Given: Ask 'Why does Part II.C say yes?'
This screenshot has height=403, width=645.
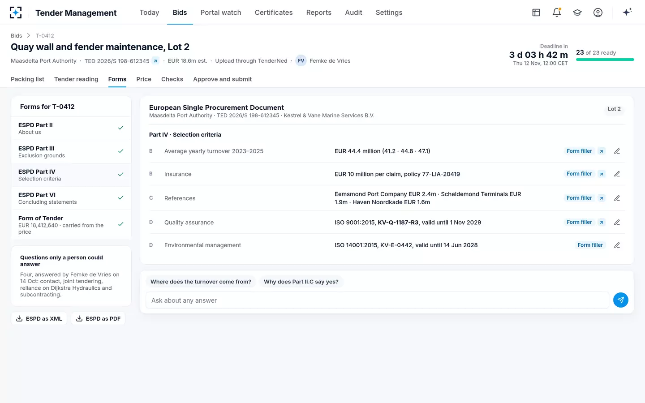Looking at the screenshot, I should (x=301, y=282).
